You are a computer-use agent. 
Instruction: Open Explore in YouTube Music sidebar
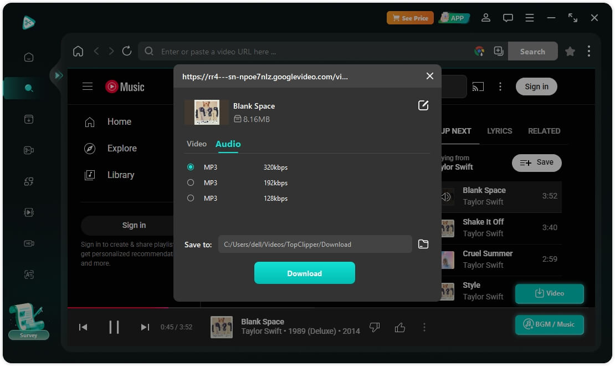[x=110, y=149]
